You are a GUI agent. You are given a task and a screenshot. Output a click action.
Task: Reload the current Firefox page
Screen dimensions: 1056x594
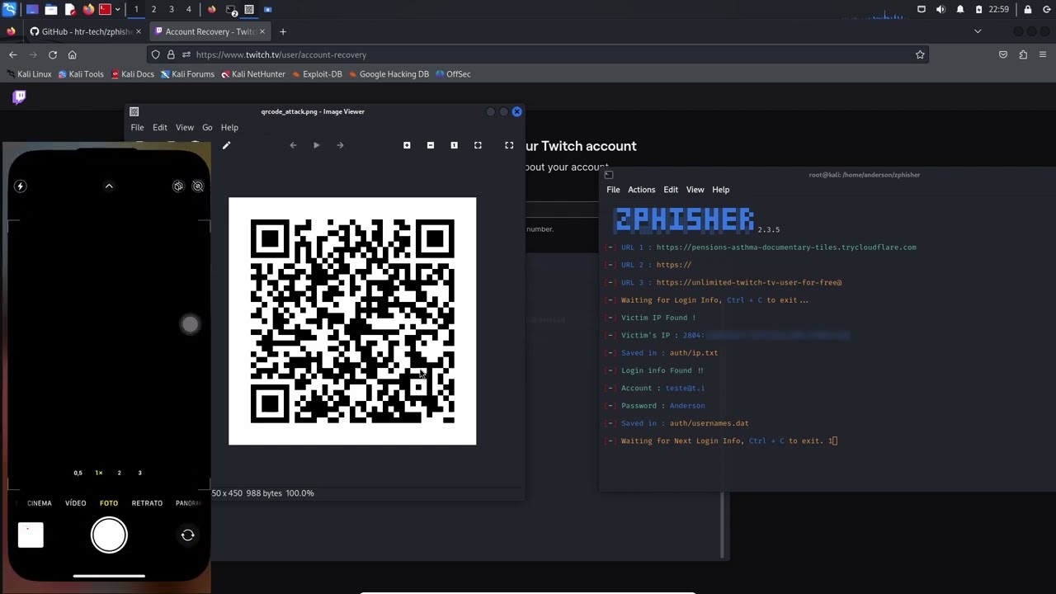[x=53, y=54]
